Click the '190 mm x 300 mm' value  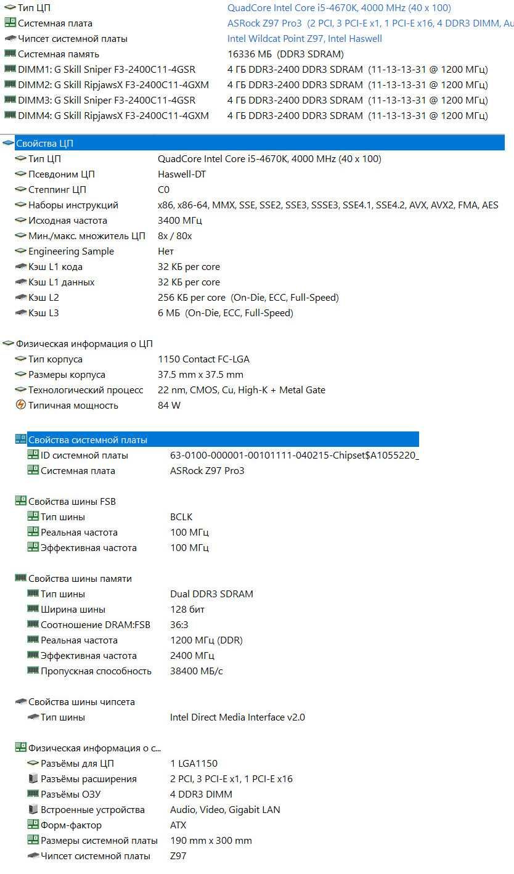(211, 841)
